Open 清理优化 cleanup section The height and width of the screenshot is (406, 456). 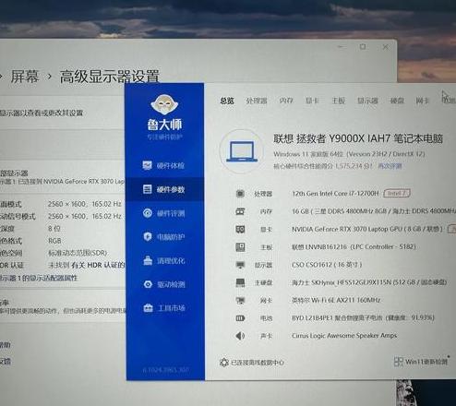click(x=164, y=261)
